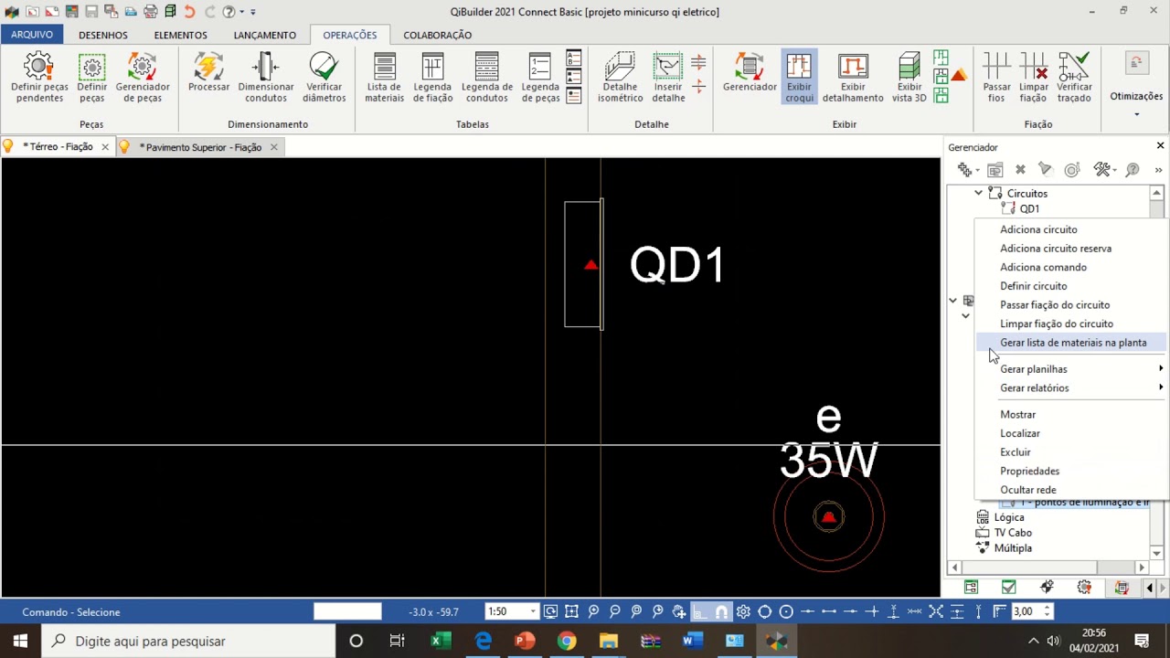
Task: Click the delete X icon in Gerenciador toolbar
Action: click(1021, 170)
